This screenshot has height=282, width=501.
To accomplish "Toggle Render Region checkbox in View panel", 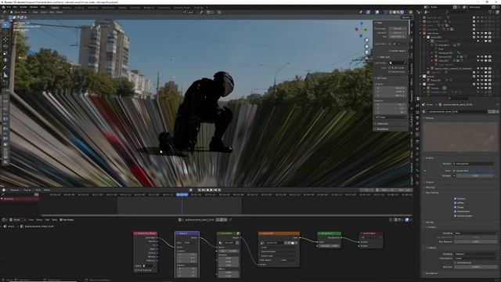I will pos(390,51).
